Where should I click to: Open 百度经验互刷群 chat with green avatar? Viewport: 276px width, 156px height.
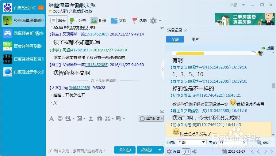(23, 46)
